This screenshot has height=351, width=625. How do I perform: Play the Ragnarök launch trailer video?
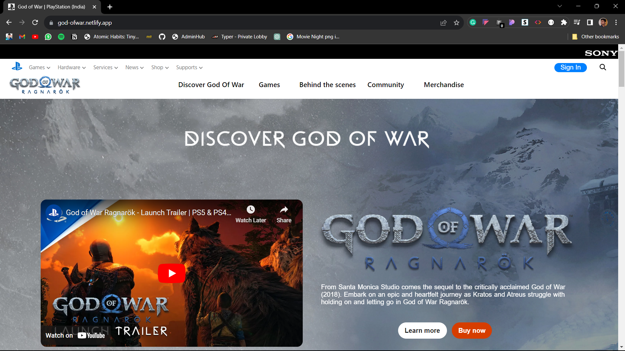[x=172, y=273]
